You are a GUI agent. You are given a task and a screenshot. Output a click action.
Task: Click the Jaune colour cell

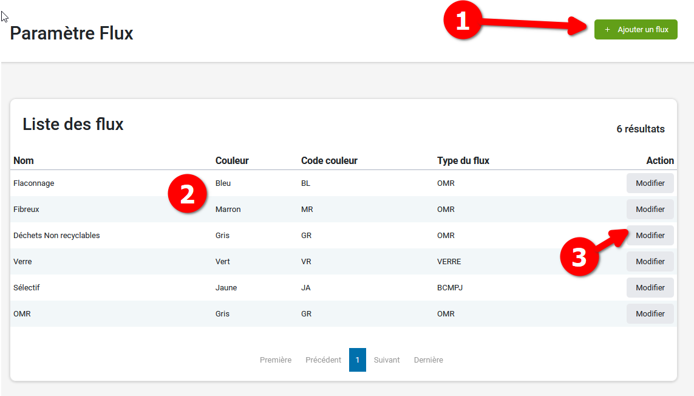pyautogui.click(x=226, y=288)
